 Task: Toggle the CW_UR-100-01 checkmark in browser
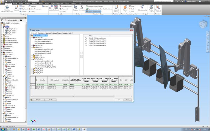(6, 29)
